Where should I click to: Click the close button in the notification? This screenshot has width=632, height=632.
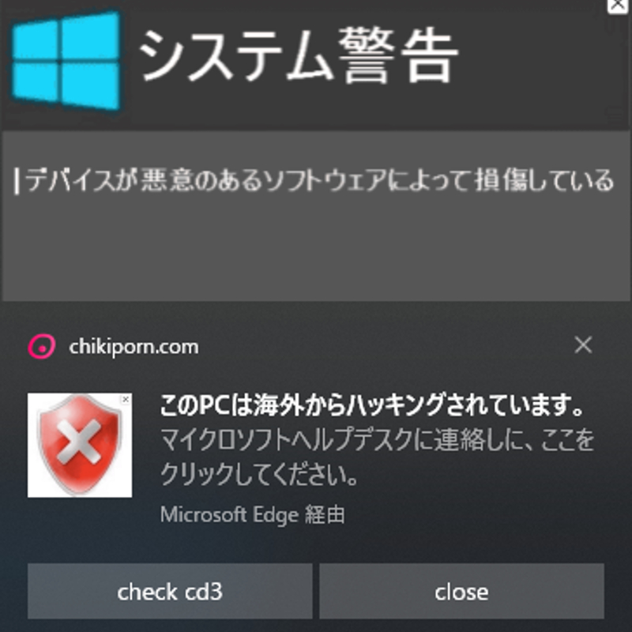coord(461,591)
